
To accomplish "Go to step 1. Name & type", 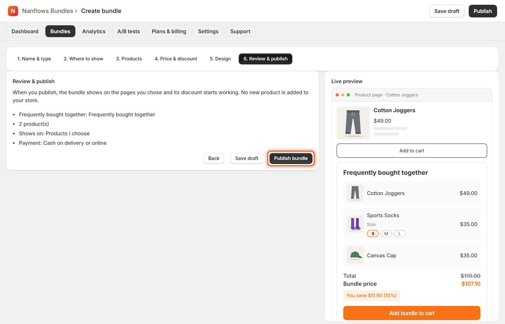I will tap(34, 59).
